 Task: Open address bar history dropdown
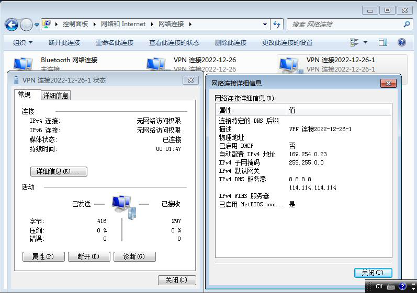265,25
